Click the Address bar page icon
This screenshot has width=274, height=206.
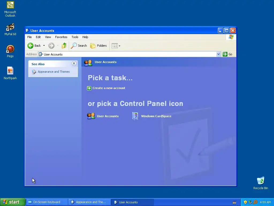[41, 54]
